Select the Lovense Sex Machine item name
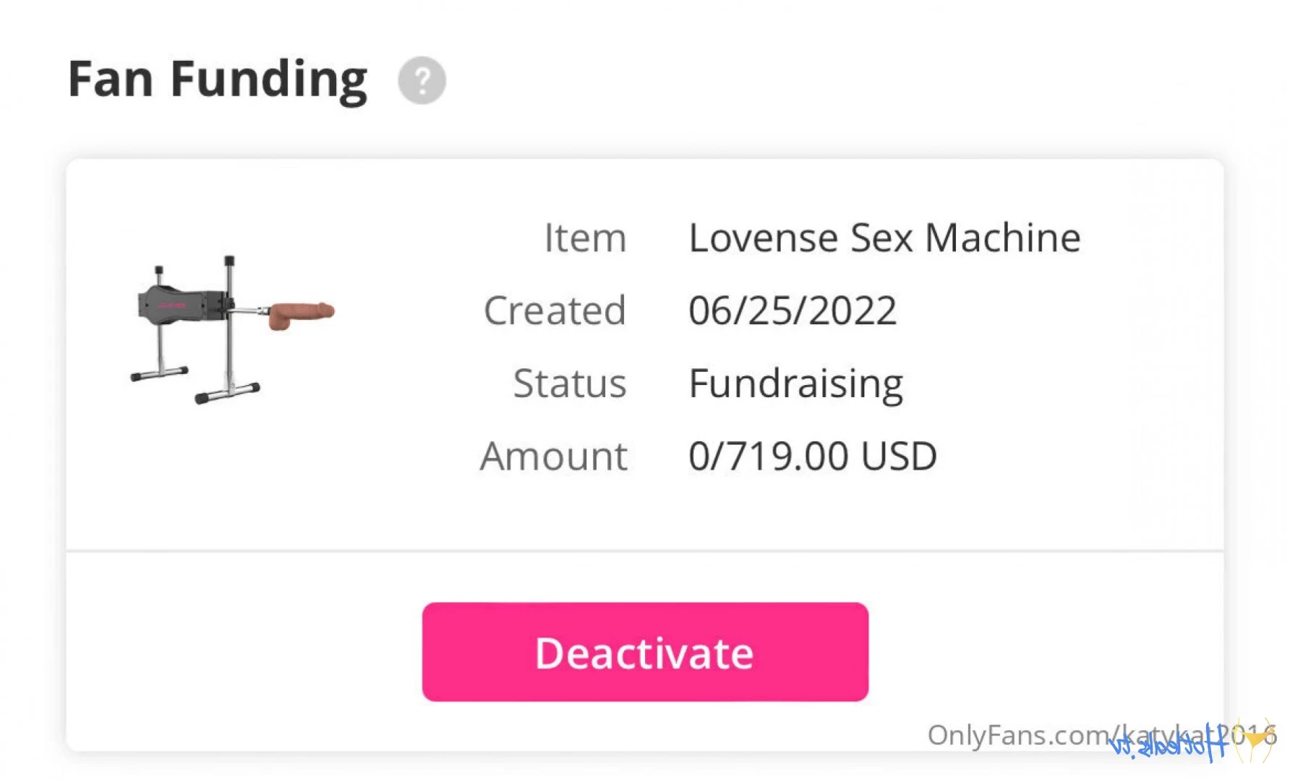1290x780 pixels. pyautogui.click(x=884, y=238)
